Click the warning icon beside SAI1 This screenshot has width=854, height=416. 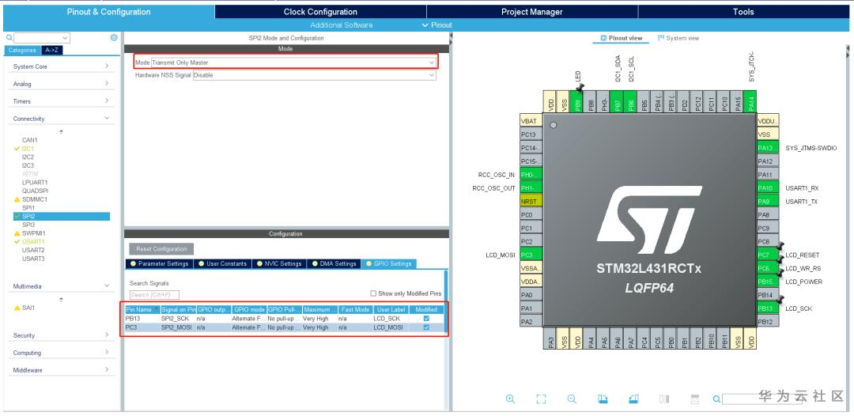[x=17, y=308]
